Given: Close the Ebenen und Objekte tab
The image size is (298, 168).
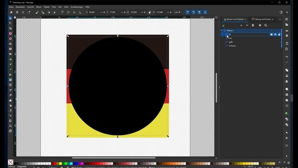Looking at the screenshot, I should [245, 19].
